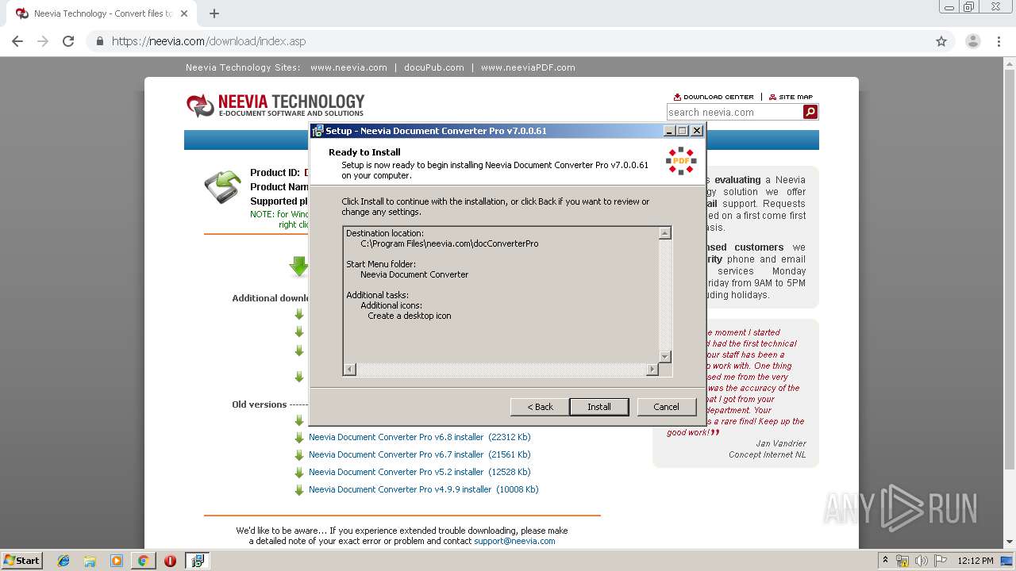
Task: Open the volume control in tray
Action: coord(922,561)
